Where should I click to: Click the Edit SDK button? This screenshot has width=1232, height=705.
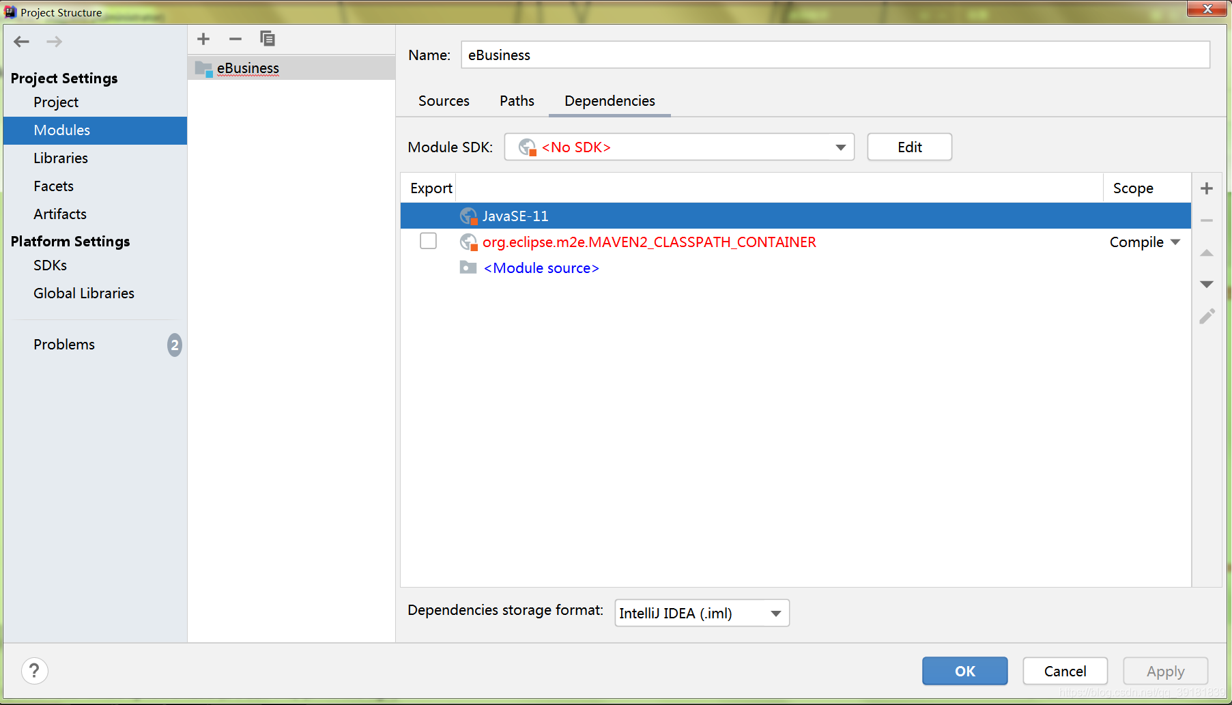909,147
